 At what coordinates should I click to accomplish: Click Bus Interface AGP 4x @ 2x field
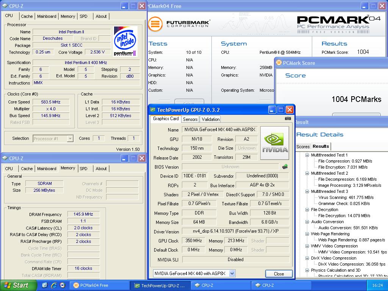pos(262,185)
